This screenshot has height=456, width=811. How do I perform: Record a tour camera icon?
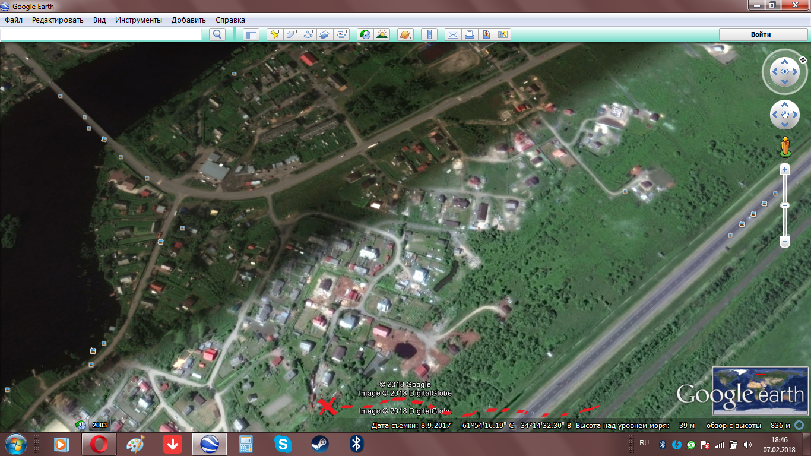coord(341,34)
